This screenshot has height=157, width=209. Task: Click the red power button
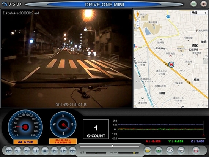(x=196, y=151)
